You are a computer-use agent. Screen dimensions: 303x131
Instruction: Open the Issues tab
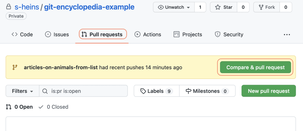(x=57, y=34)
